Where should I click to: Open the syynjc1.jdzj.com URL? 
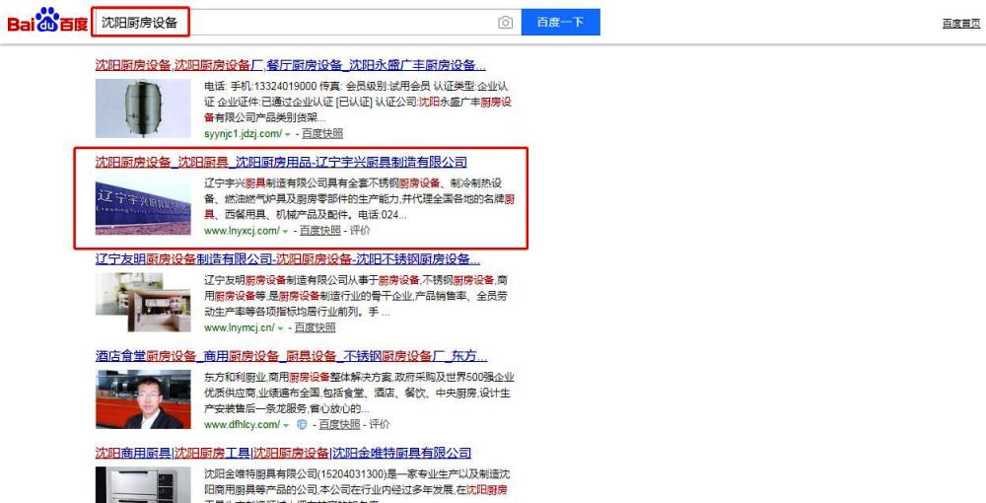tap(243, 133)
